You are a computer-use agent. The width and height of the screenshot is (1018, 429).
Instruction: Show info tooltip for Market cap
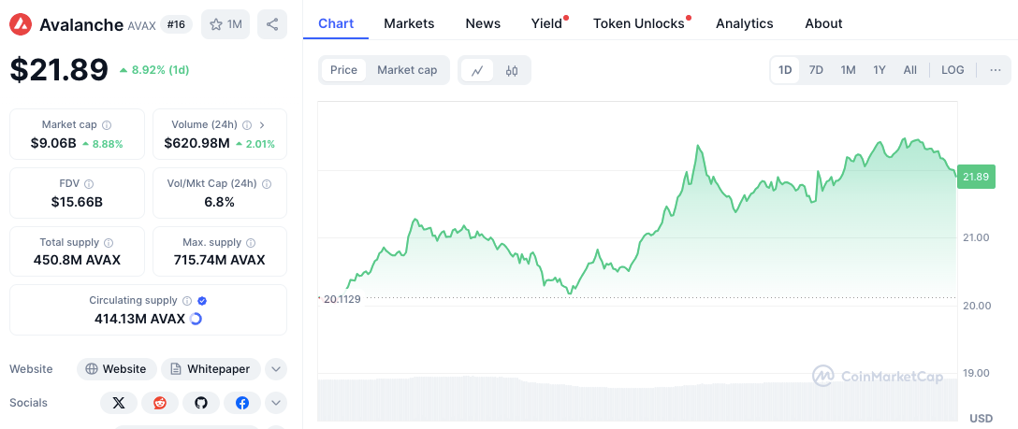coord(107,125)
